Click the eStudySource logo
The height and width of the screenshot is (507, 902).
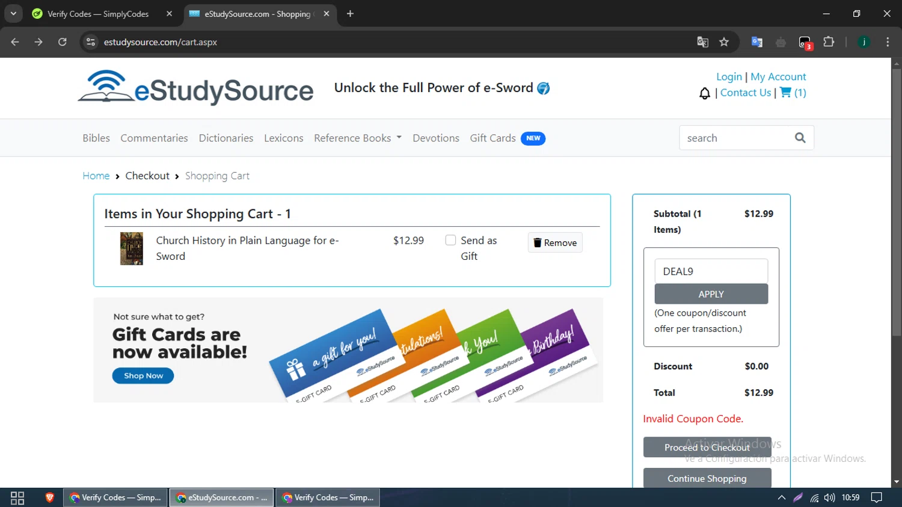pyautogui.click(x=195, y=88)
